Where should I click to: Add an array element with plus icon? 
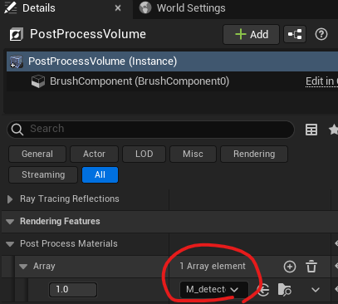tap(290, 267)
